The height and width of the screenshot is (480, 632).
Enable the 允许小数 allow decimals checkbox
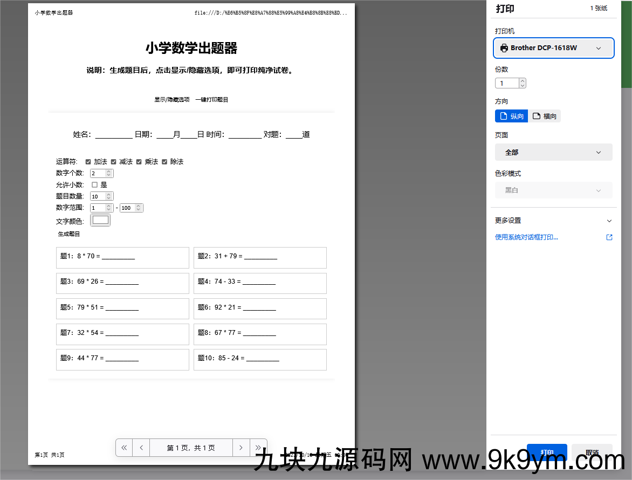(x=94, y=185)
